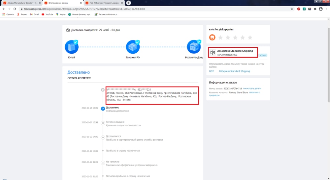Rate pickup point four stars
This screenshot has height=180, width=330.
pyautogui.click(x=243, y=38)
